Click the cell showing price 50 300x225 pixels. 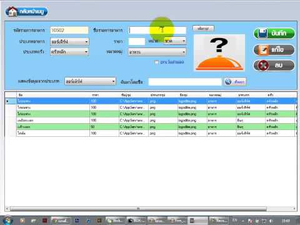pos(104,127)
